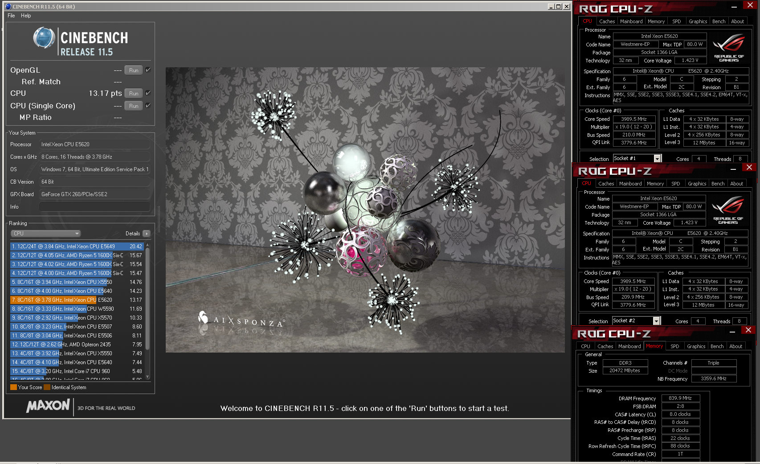Viewport: 760px width, 464px height.
Task: Click the ranking Details arrow button
Action: pos(146,234)
